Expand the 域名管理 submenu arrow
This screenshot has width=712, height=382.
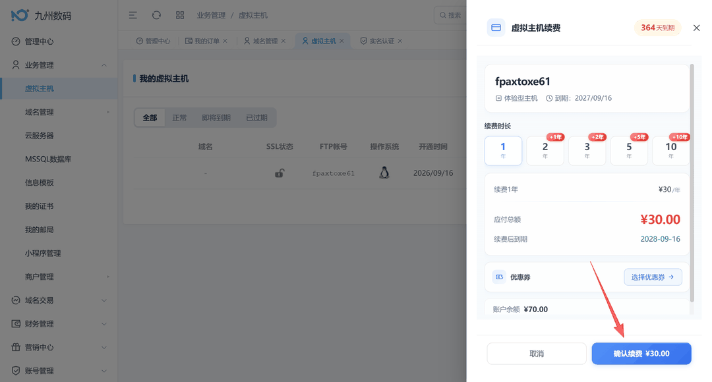pyautogui.click(x=108, y=112)
